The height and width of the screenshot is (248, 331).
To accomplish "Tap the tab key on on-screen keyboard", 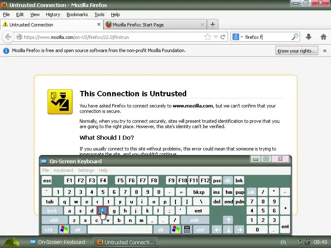I will pos(50,202).
